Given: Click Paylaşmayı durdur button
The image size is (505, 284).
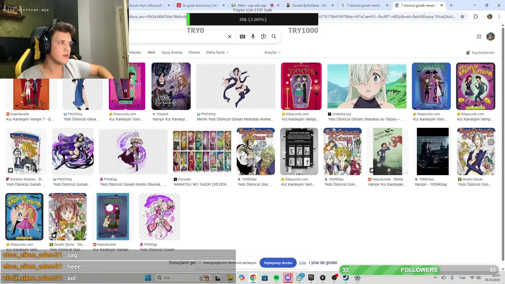Looking at the screenshot, I should pos(278,263).
